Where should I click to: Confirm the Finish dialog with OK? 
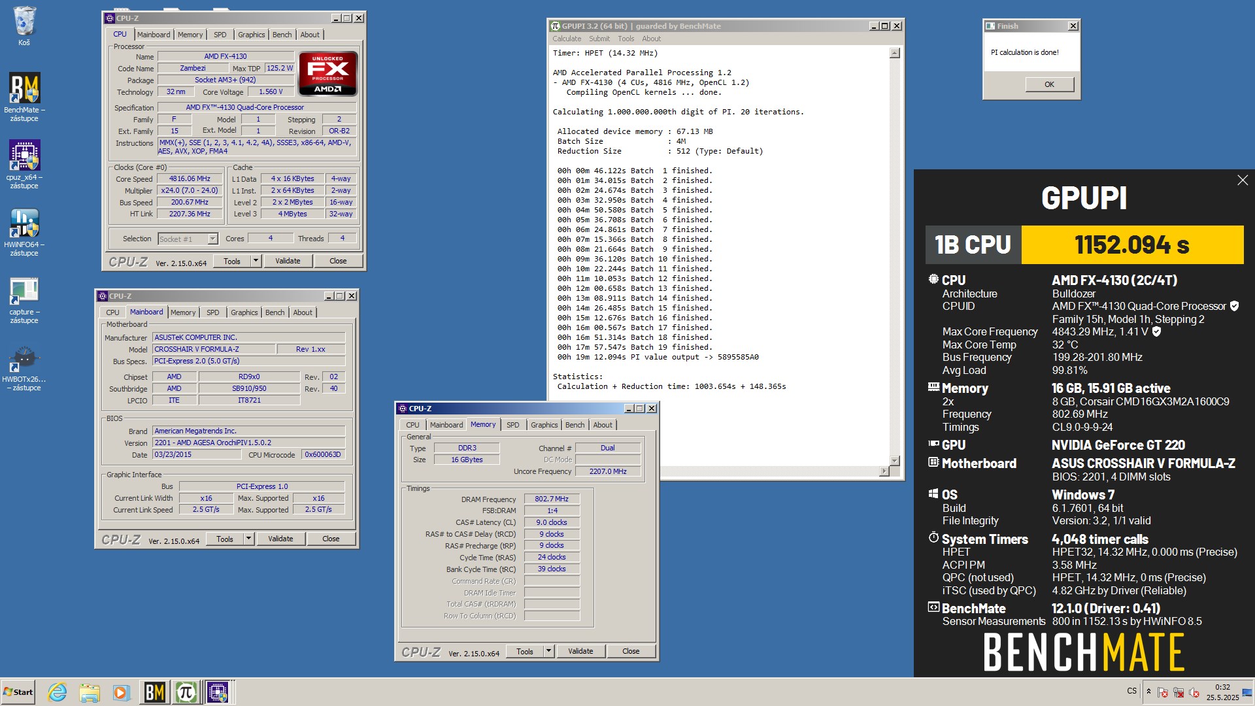click(1049, 84)
